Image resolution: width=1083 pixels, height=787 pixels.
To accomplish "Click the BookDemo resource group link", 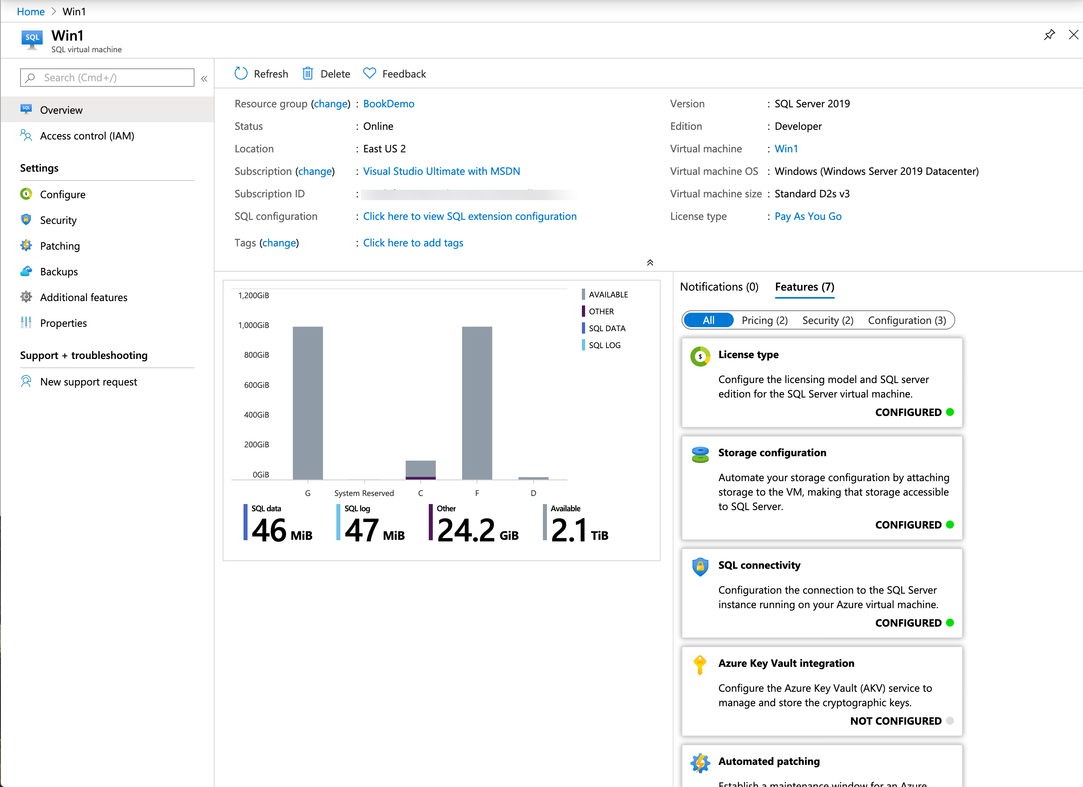I will pyautogui.click(x=389, y=103).
